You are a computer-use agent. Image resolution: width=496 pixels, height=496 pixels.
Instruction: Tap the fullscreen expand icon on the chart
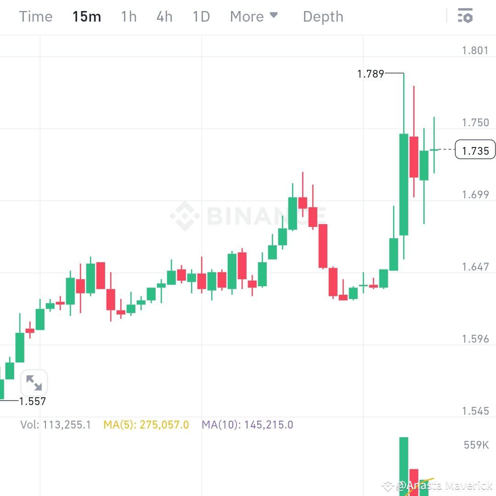(x=34, y=382)
